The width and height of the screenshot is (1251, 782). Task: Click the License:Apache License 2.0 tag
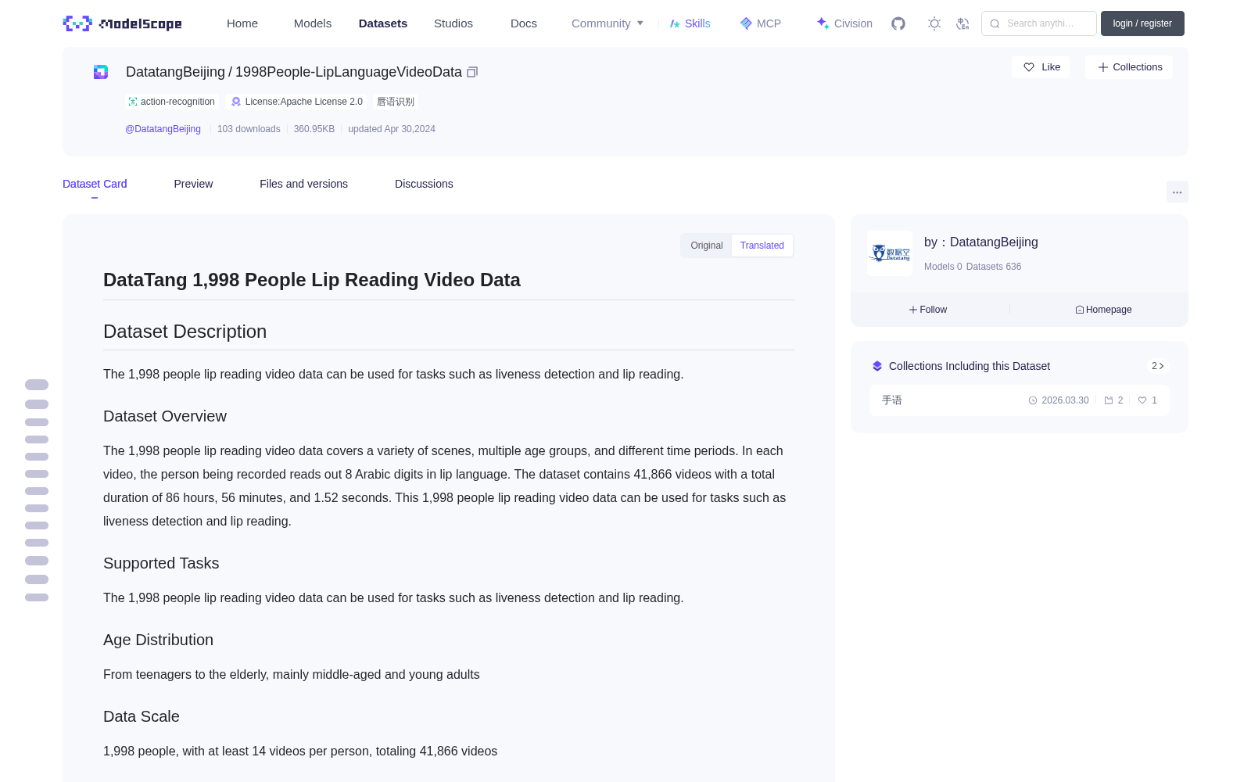click(297, 102)
